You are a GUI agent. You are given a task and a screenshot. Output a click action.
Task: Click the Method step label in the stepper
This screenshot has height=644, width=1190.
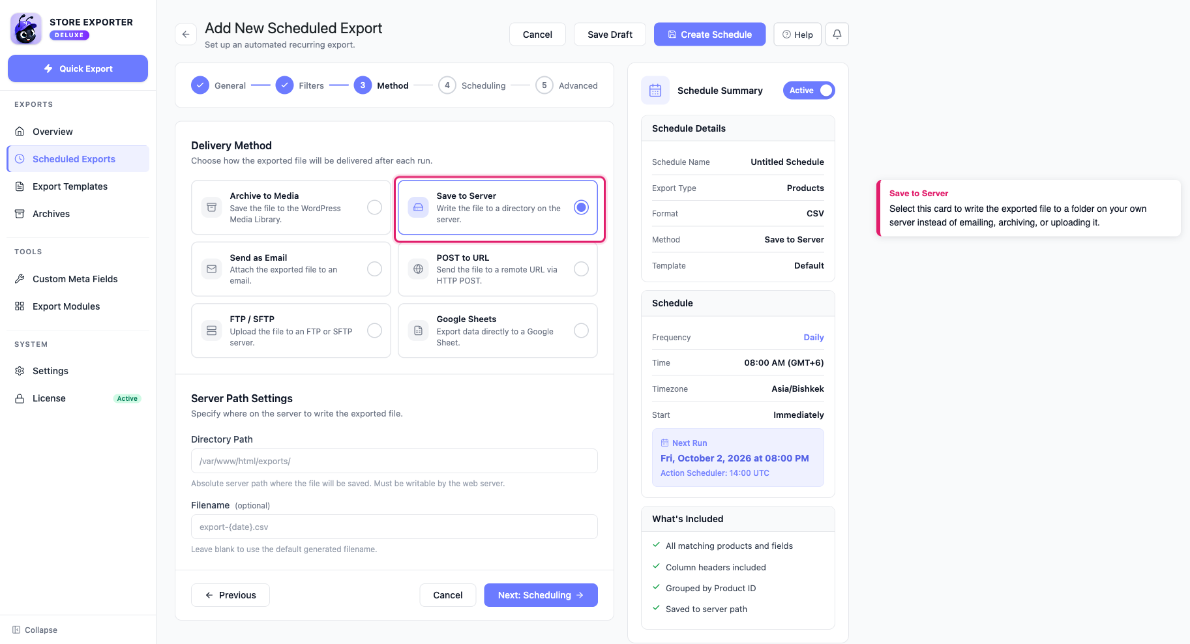[393, 85]
